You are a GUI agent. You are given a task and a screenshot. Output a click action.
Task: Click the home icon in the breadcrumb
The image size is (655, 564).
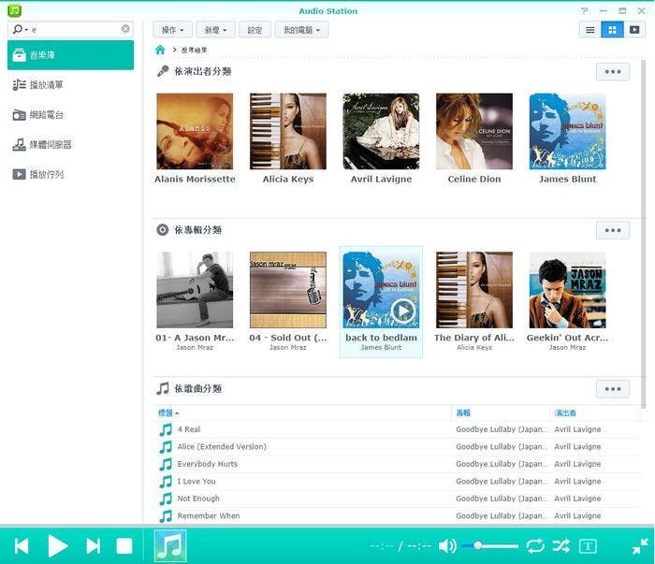coord(160,50)
